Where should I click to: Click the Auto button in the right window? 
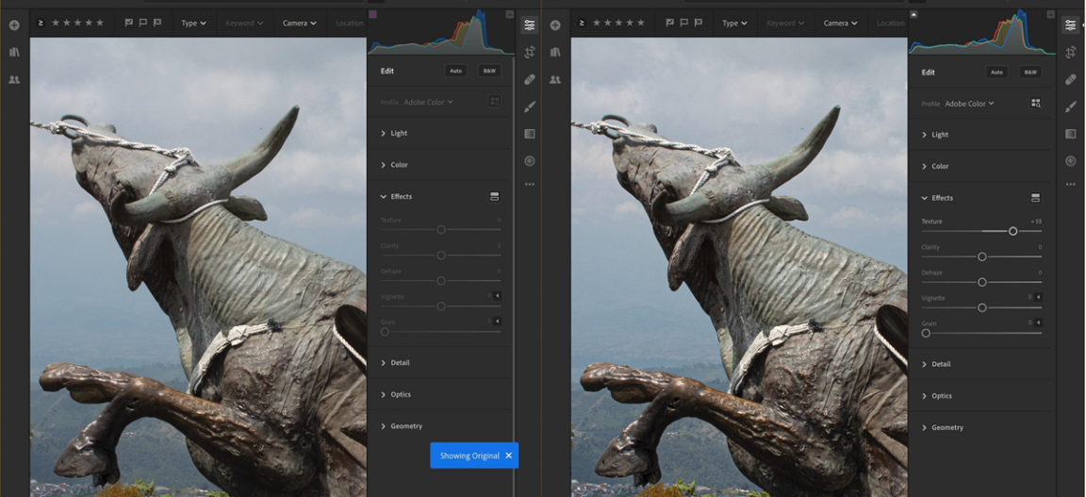[996, 72]
